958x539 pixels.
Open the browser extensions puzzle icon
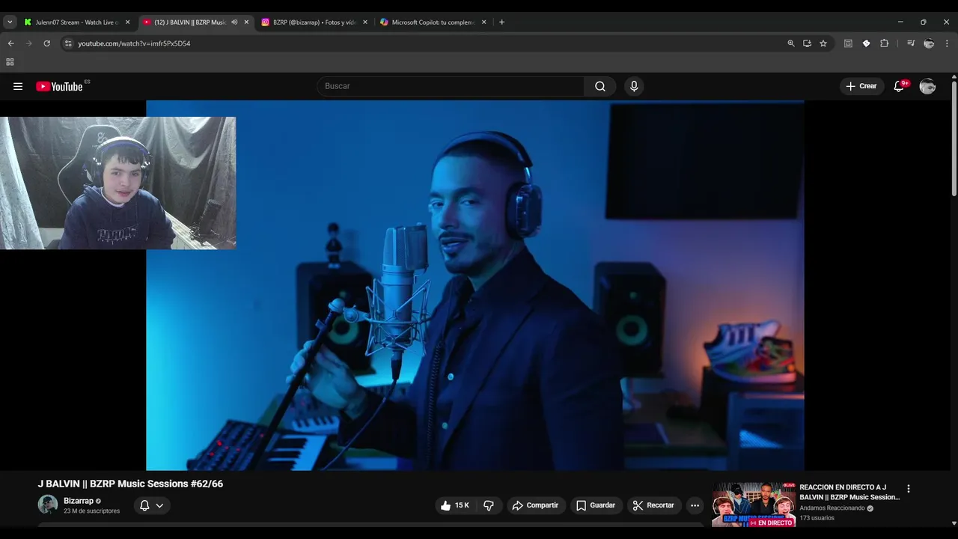click(884, 43)
